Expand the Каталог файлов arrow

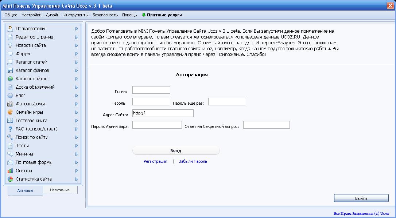point(77,70)
